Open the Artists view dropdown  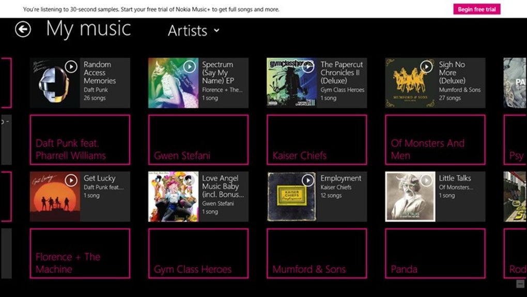point(194,31)
